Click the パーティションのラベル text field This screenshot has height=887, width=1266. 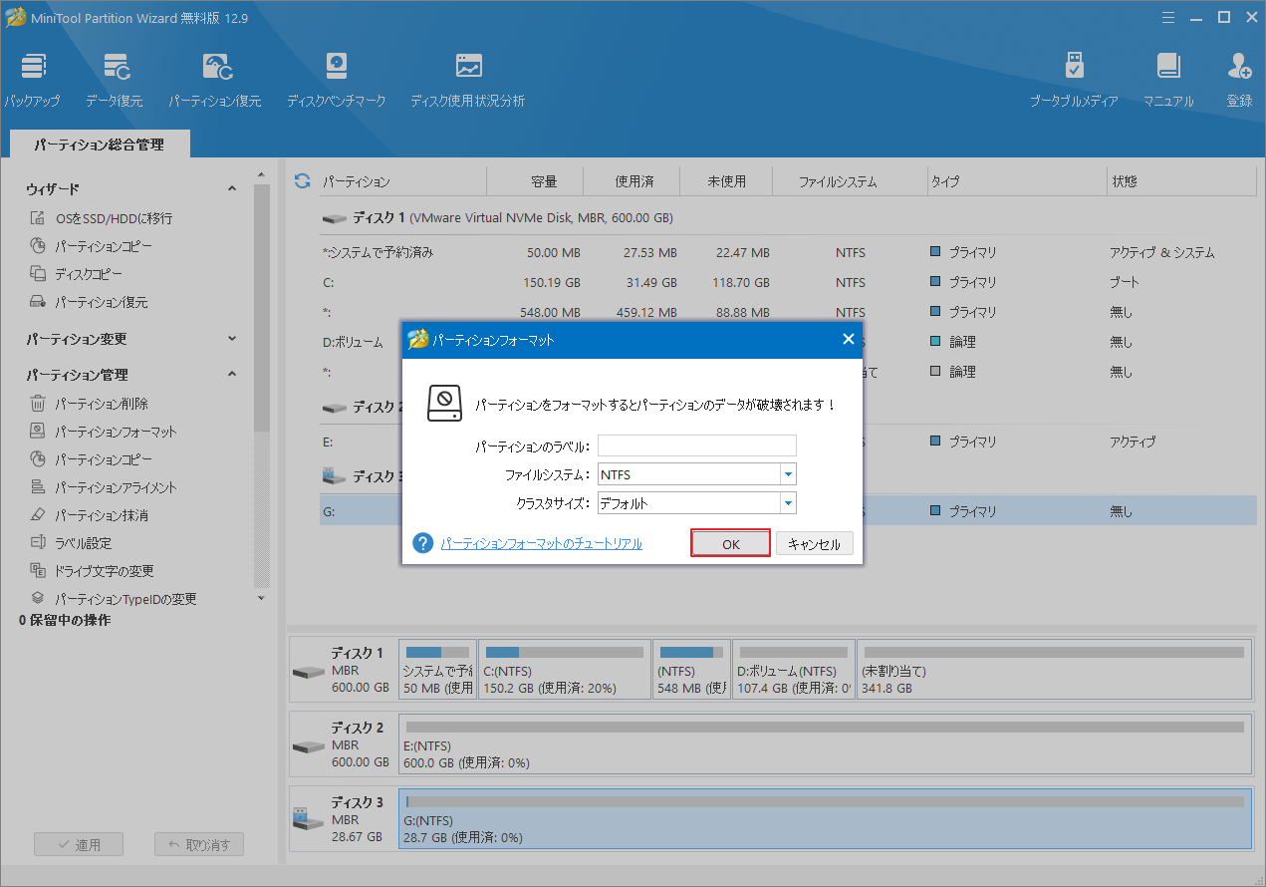pos(696,446)
